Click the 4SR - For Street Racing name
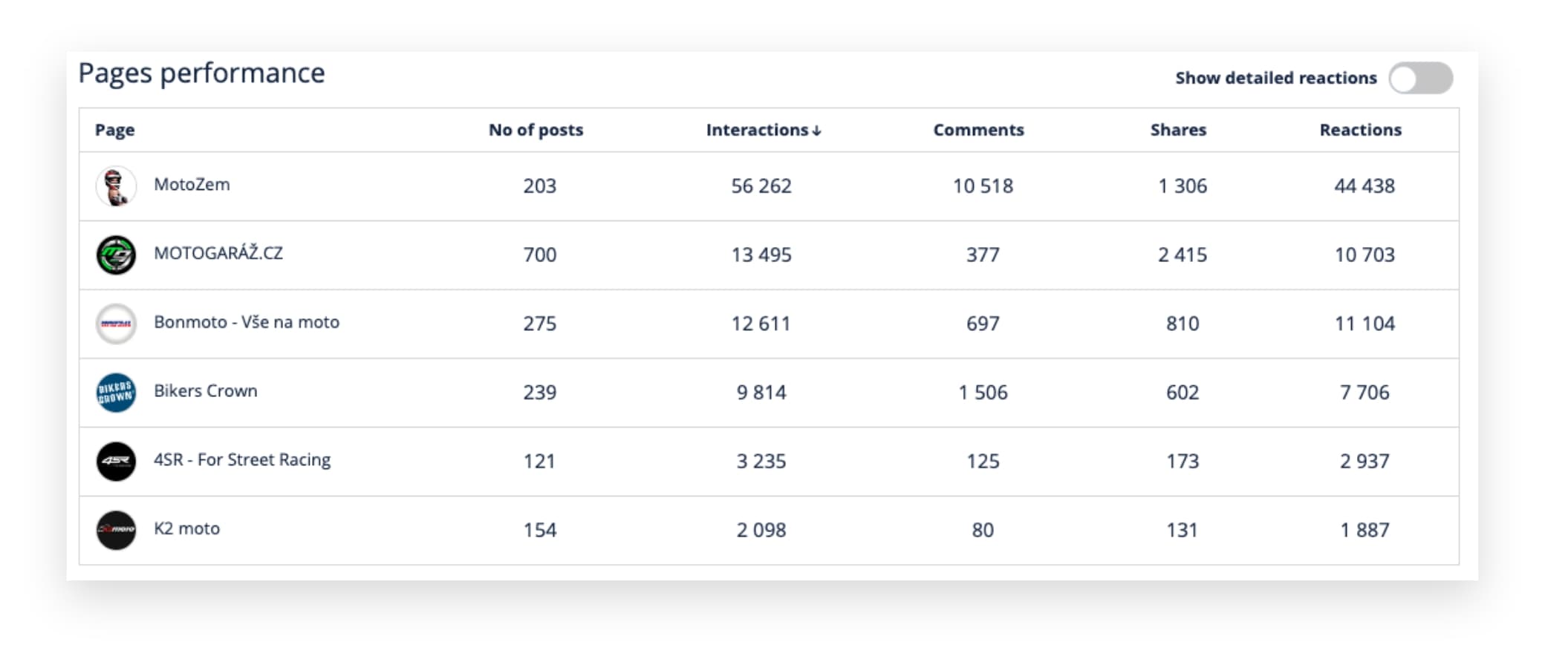This screenshot has height=662, width=1545. [242, 459]
